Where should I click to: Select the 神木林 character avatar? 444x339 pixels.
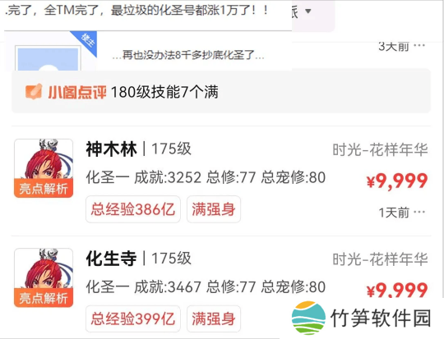[44, 168]
